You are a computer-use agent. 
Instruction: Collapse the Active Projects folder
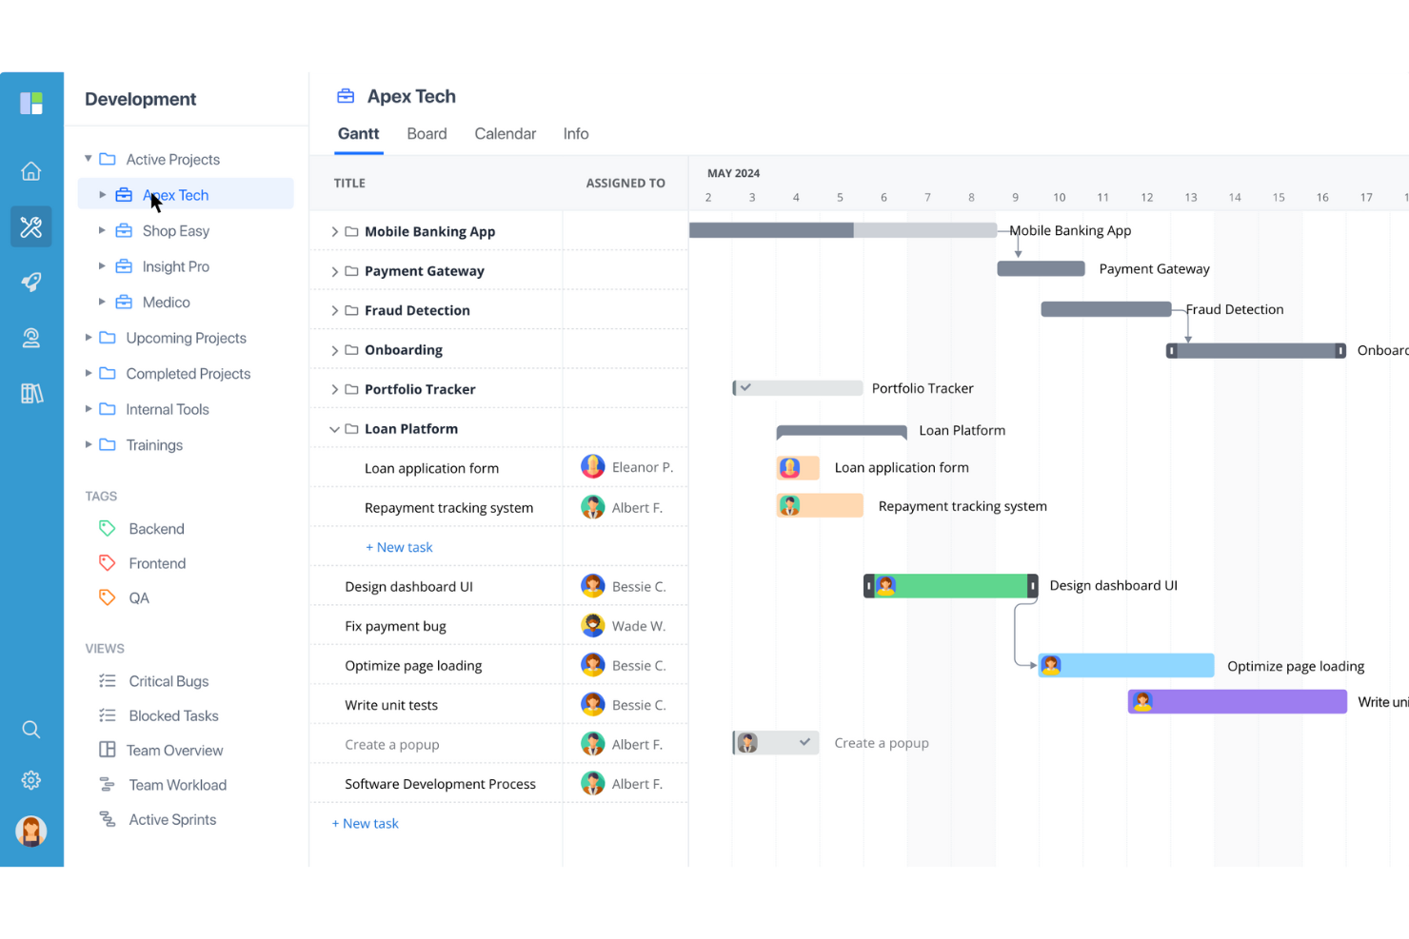pyautogui.click(x=88, y=159)
